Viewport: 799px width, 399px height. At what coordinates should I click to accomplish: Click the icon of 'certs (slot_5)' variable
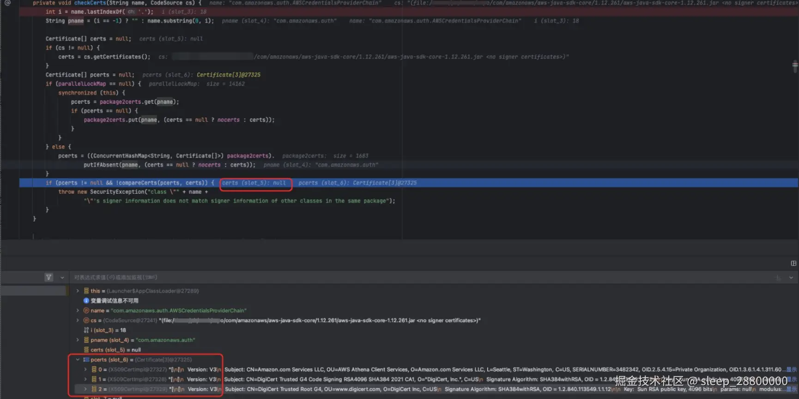(86, 350)
